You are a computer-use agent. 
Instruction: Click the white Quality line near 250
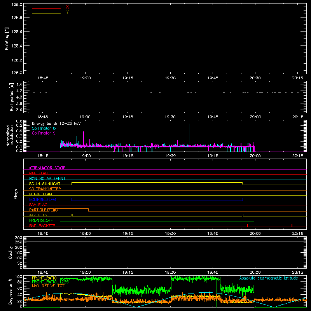coord(165,241)
